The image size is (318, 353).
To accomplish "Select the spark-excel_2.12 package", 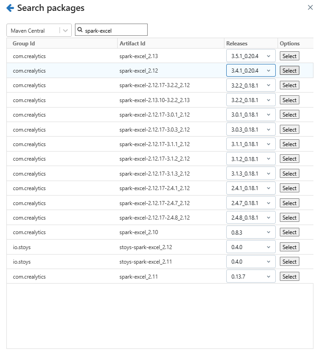I will (x=289, y=70).
